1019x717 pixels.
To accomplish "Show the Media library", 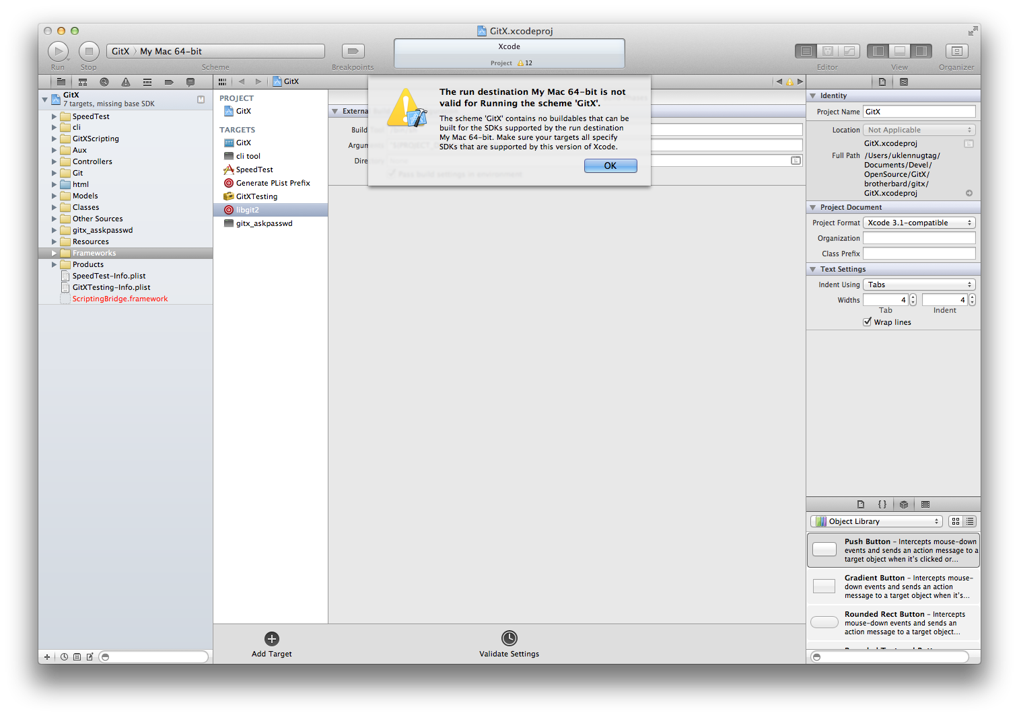I will pos(925,504).
